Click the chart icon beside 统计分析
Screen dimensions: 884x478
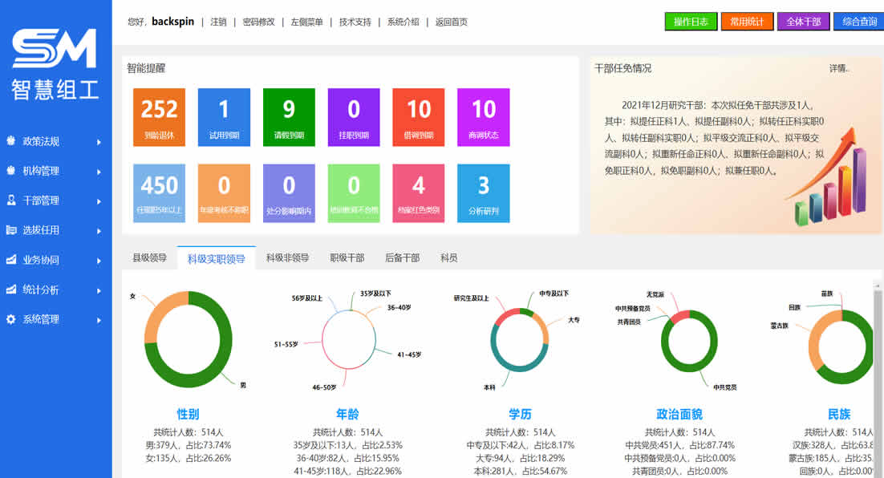coord(10,290)
